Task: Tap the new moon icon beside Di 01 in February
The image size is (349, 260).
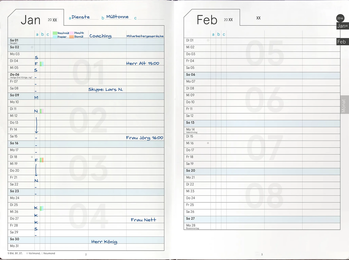Action: (x=208, y=40)
